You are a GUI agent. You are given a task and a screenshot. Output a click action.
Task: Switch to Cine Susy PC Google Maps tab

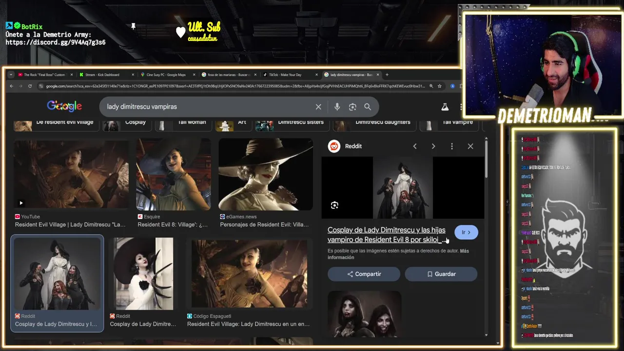tap(167, 75)
